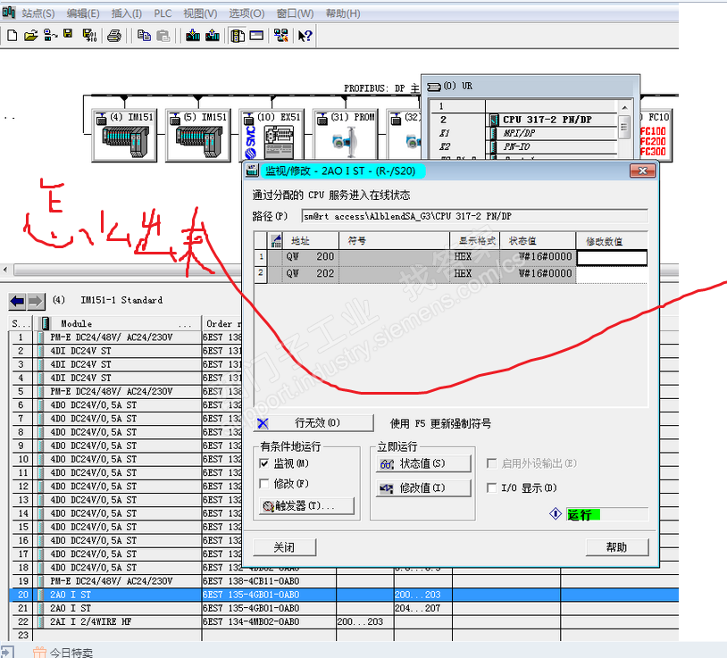Close the 监视/修改 dialog with X
727x658 pixels.
click(643, 171)
